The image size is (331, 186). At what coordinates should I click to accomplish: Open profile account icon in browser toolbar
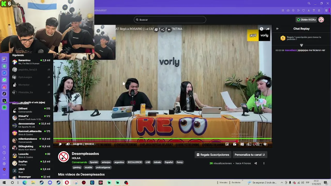319,10
